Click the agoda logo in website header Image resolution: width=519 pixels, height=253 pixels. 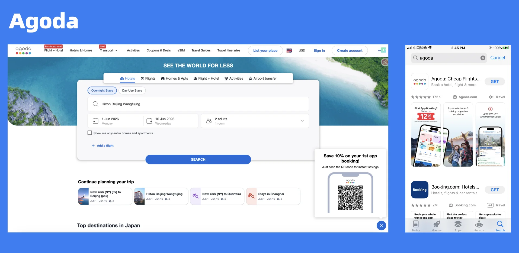(23, 50)
